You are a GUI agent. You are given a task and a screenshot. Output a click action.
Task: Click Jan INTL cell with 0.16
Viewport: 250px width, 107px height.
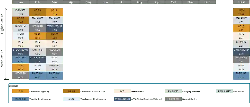[x=20, y=44]
